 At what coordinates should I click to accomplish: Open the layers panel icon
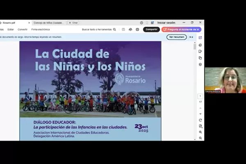click(200, 64)
